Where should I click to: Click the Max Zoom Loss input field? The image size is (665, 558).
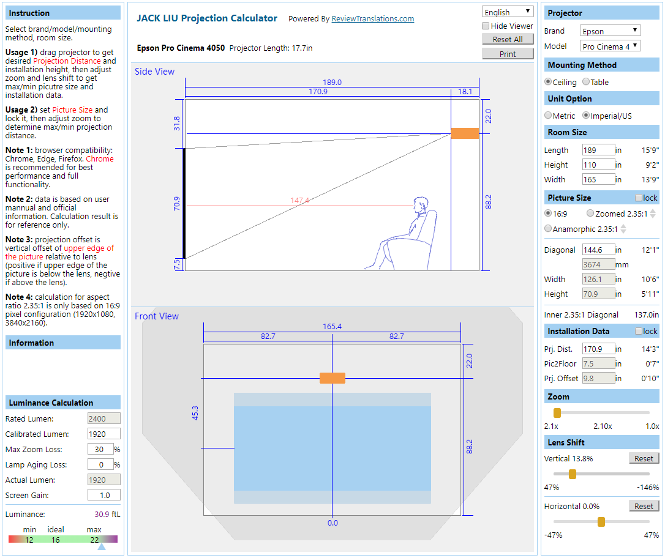point(100,449)
